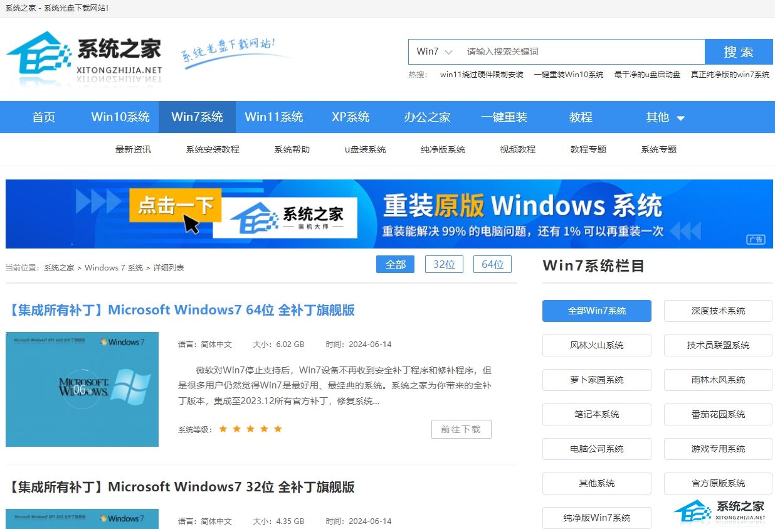
Task: Select 全部Win7系统 category button
Action: coord(597,311)
